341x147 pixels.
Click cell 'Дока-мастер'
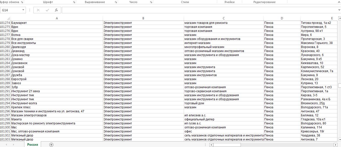click(57, 55)
